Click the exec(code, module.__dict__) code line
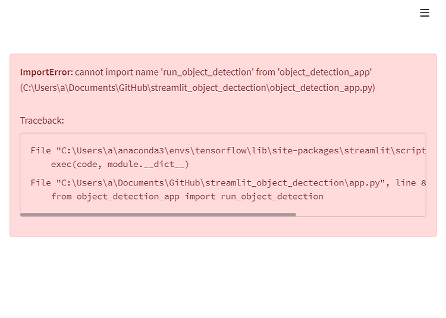The image size is (446, 318). coord(120,164)
